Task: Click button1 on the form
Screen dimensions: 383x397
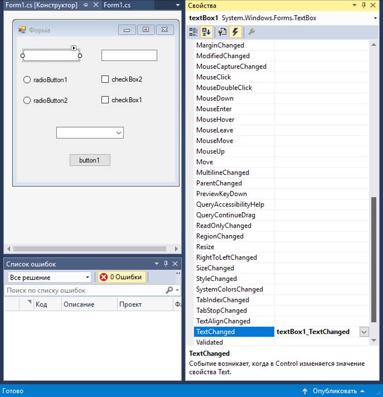Action: [x=90, y=160]
